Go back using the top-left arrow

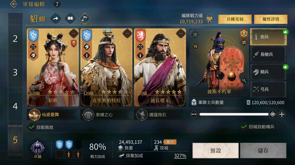13,4
